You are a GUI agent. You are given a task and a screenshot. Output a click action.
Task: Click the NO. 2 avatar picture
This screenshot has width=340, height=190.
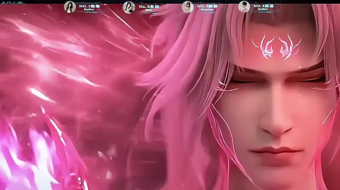pos(129,7)
